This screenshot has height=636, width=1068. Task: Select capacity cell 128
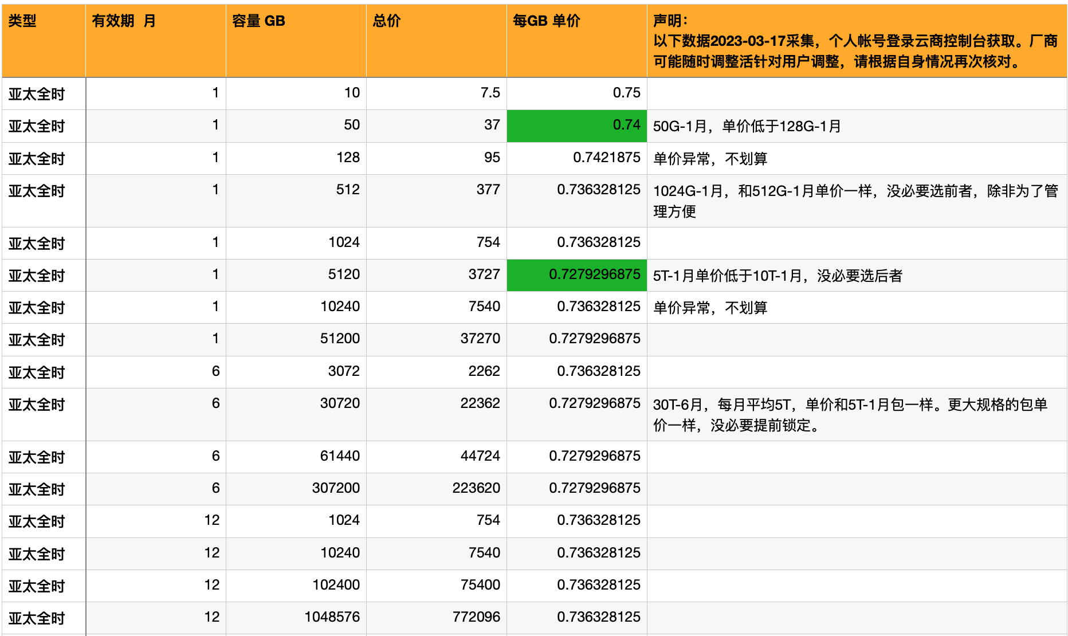[296, 158]
